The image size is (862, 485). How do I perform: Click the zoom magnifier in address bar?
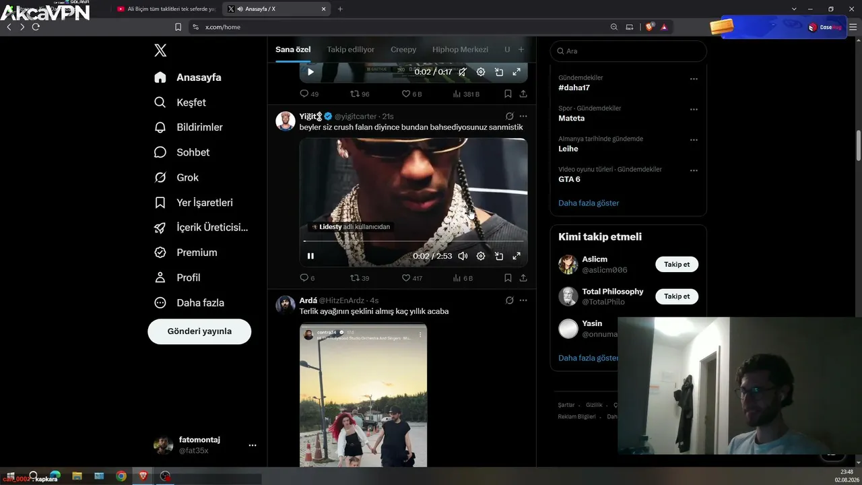click(614, 27)
